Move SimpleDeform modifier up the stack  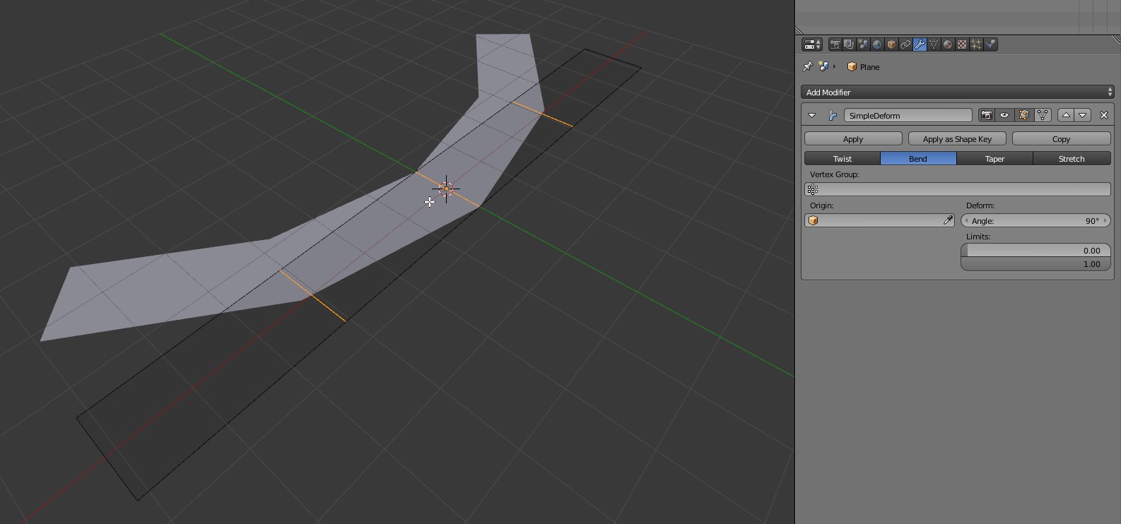coord(1066,115)
